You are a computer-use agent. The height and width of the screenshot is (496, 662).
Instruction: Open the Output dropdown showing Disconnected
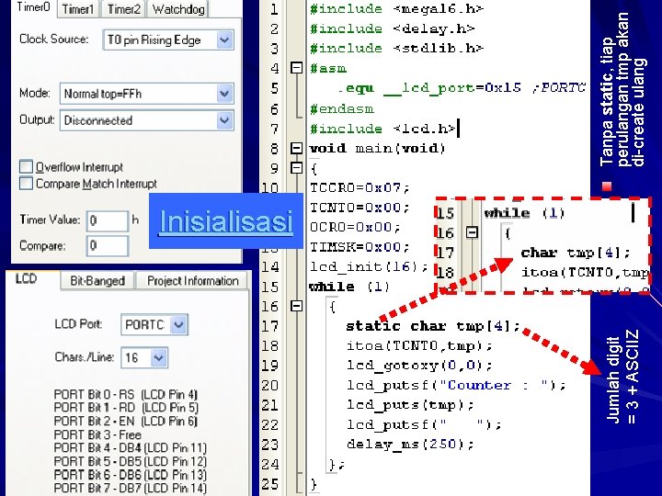(147, 120)
